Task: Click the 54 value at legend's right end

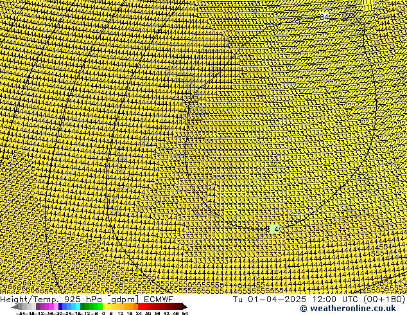Action: [x=185, y=313]
